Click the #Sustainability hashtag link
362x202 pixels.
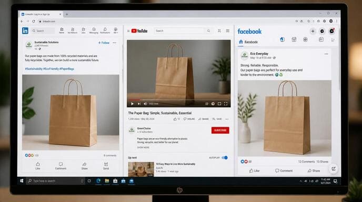point(34,69)
